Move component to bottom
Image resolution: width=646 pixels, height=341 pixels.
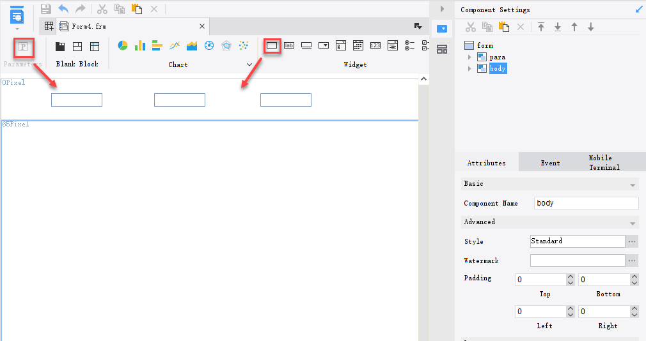558,27
